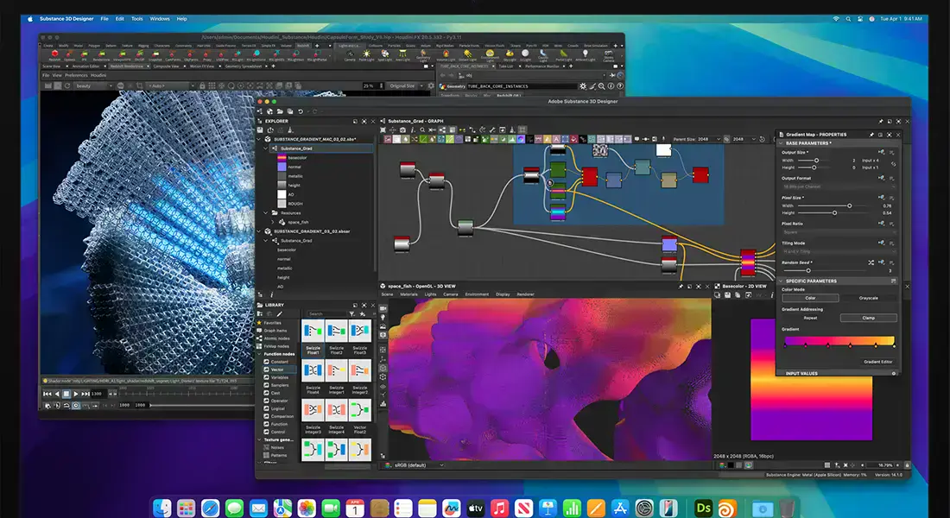Click the info icon below Explorer panel
Screen dimensions: 950x518
(271, 294)
